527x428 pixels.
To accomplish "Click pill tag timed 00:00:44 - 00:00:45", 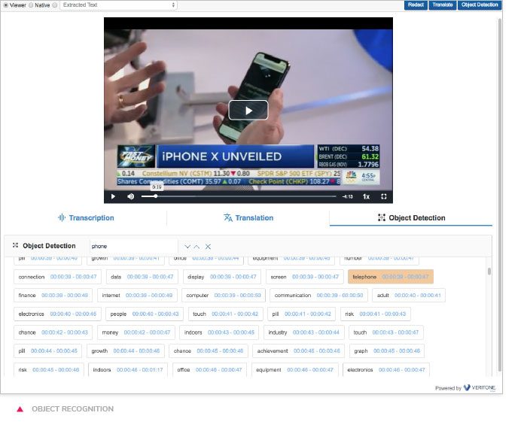I will [47, 351].
